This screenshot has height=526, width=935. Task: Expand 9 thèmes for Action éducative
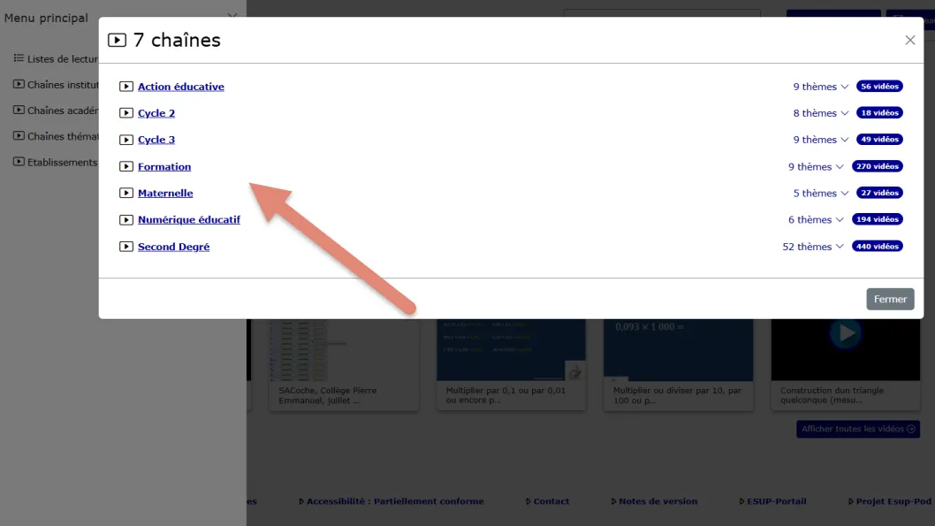tap(820, 87)
